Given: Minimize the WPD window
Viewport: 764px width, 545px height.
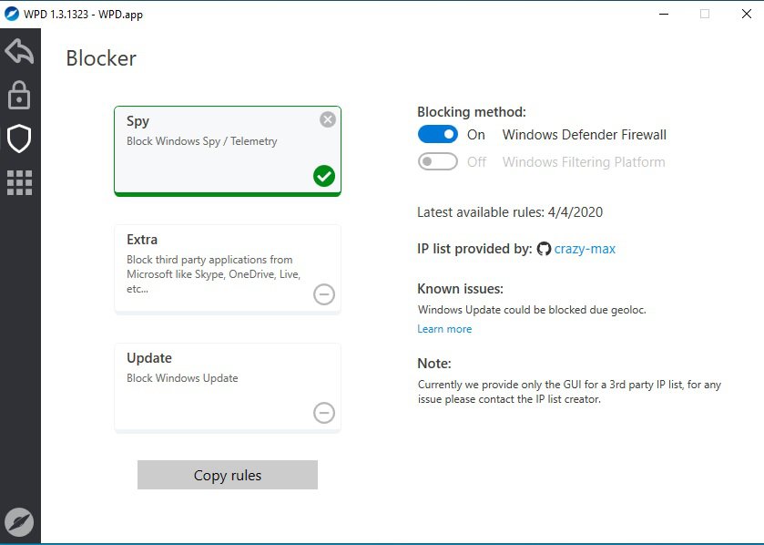Looking at the screenshot, I should 662,15.
